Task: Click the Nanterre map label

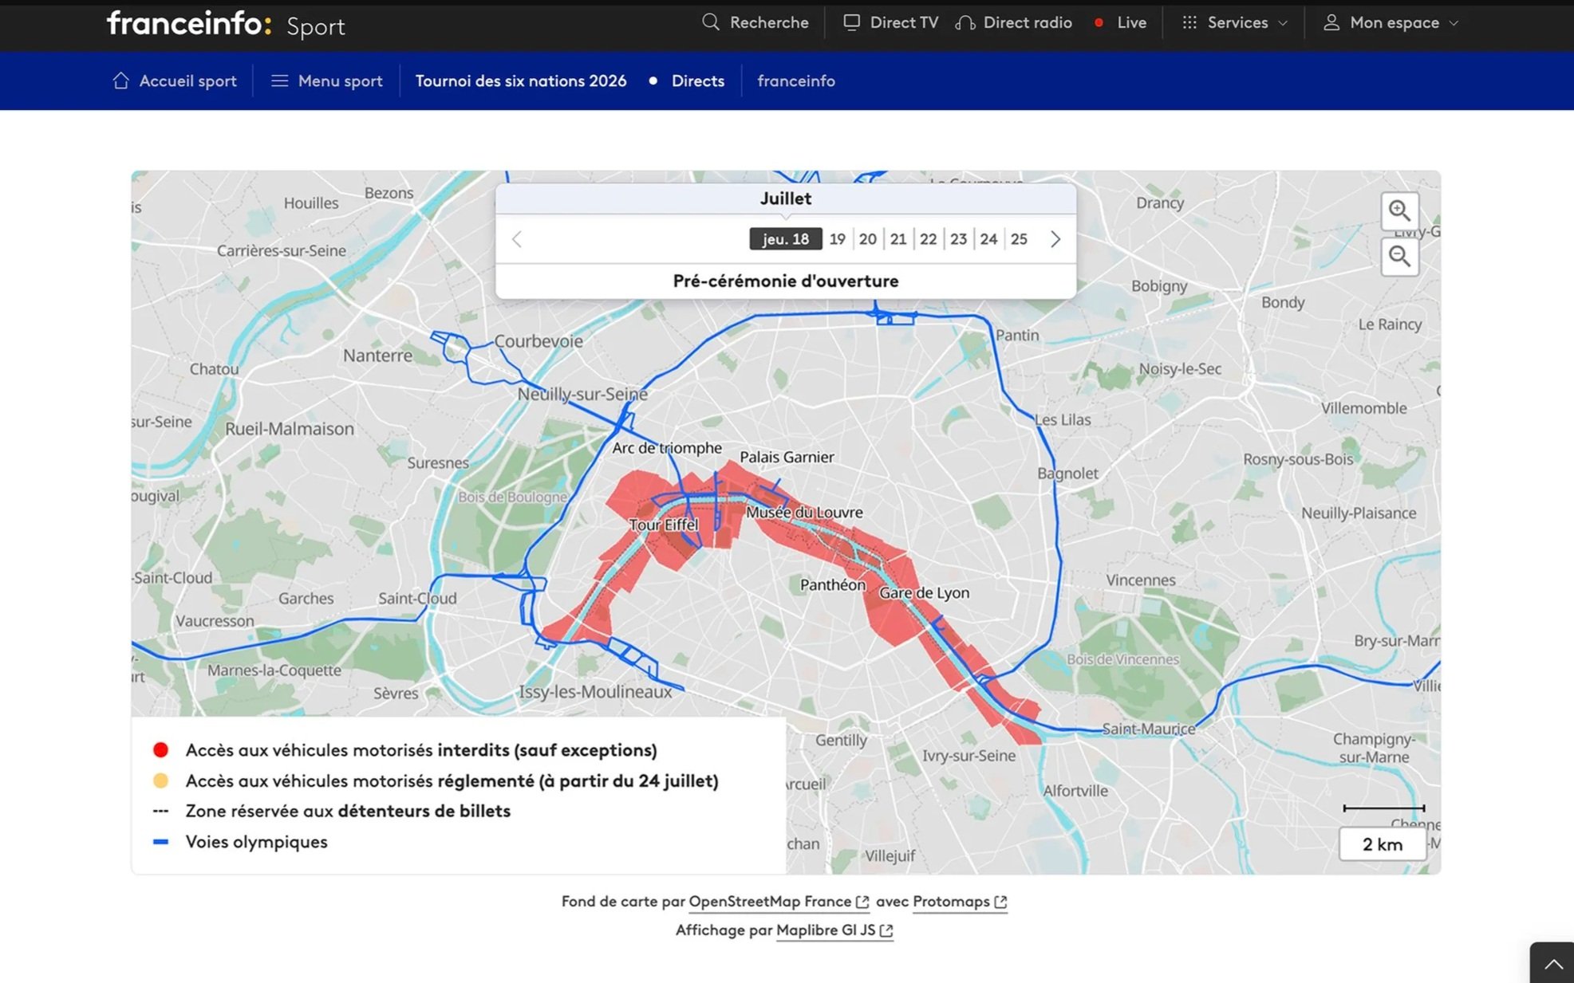Action: tap(378, 356)
